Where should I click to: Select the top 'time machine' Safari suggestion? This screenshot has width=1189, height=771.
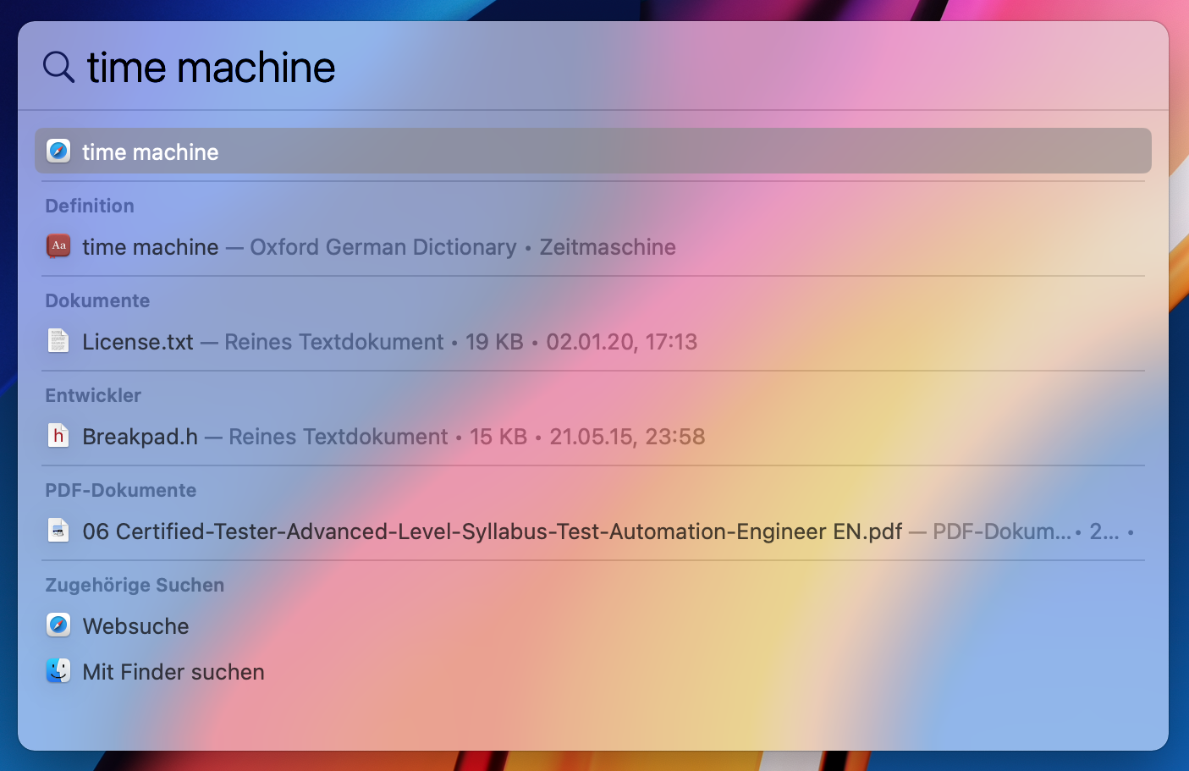click(592, 151)
